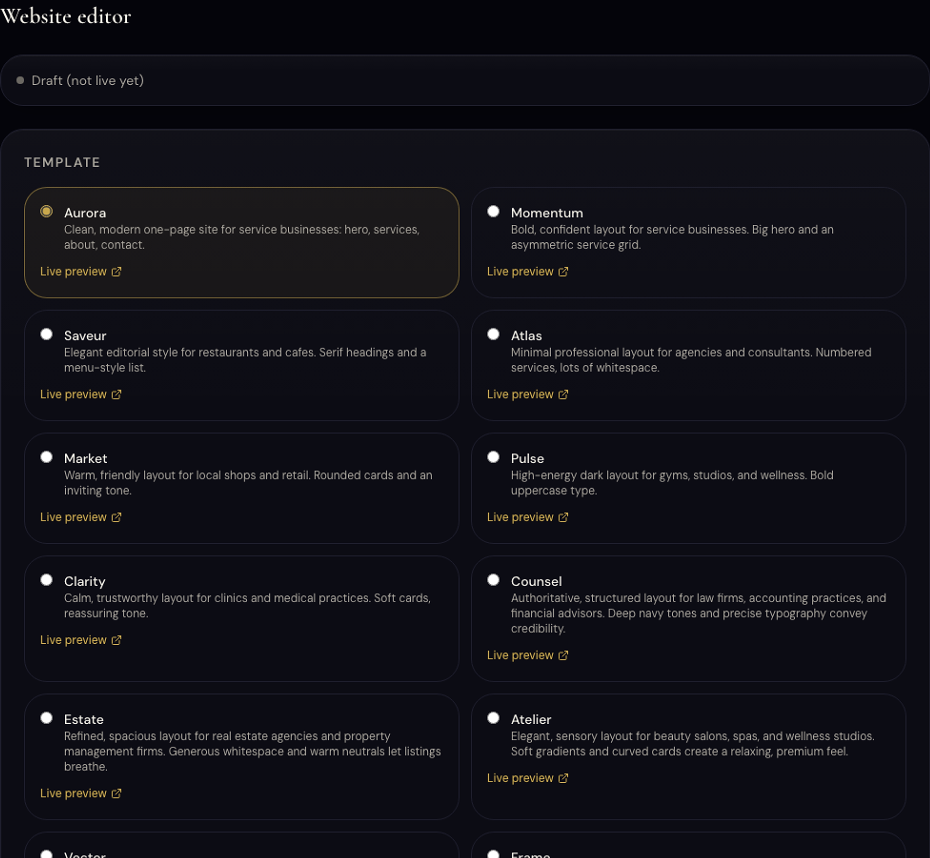Click external-link icon beside Clarity preview

(x=116, y=640)
